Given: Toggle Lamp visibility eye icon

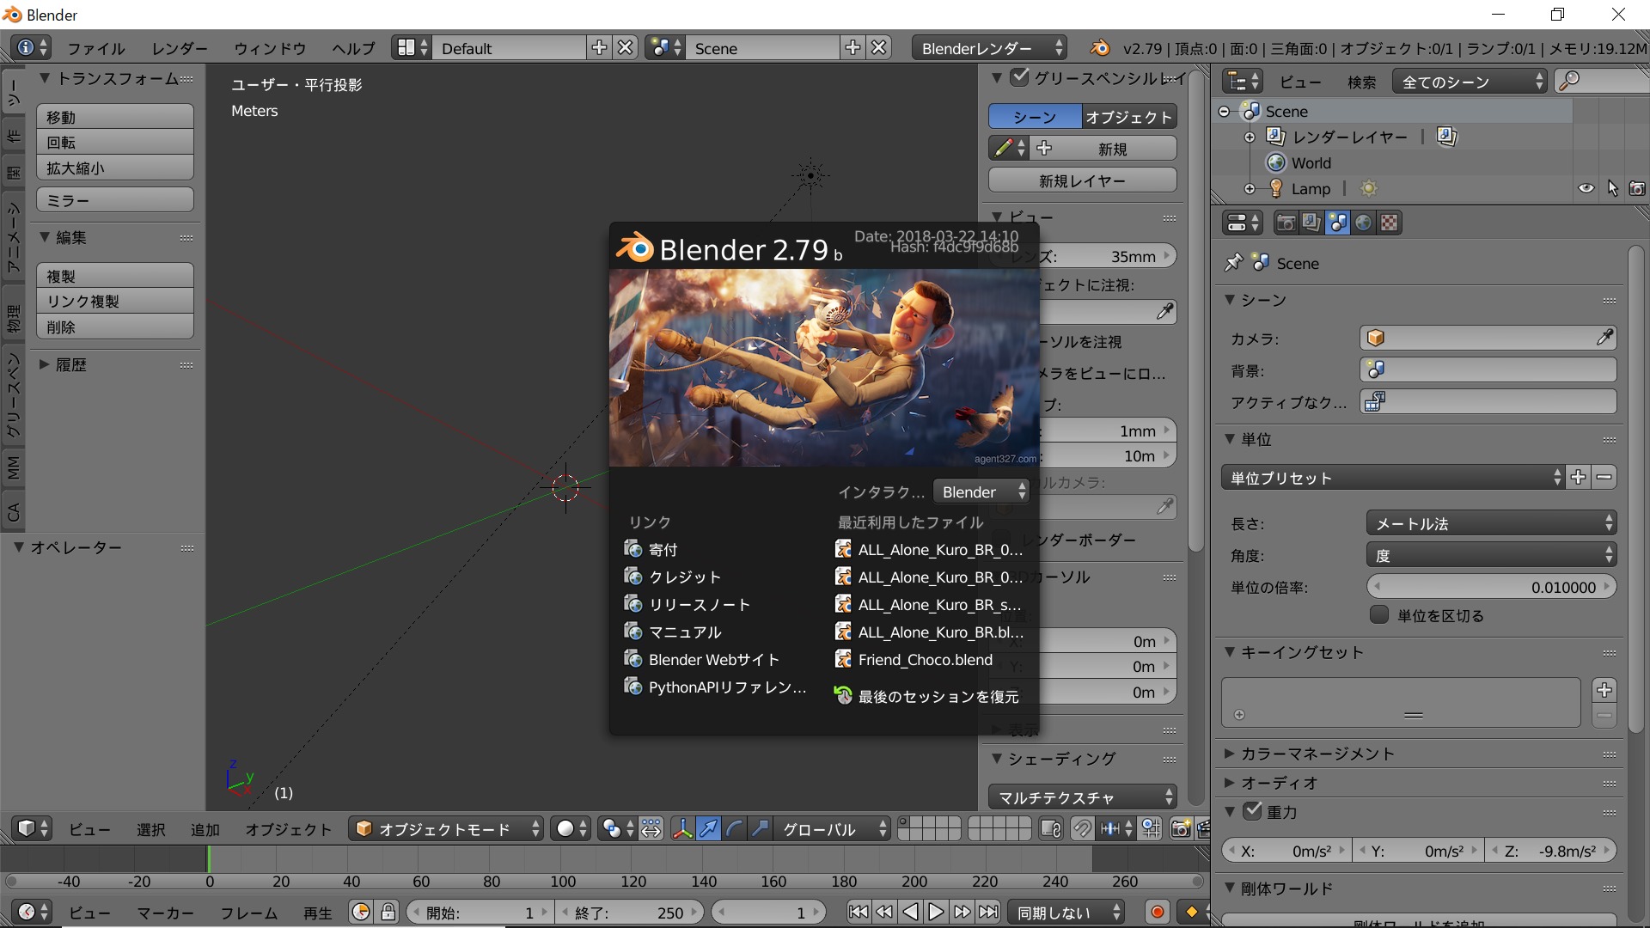Looking at the screenshot, I should point(1586,188).
